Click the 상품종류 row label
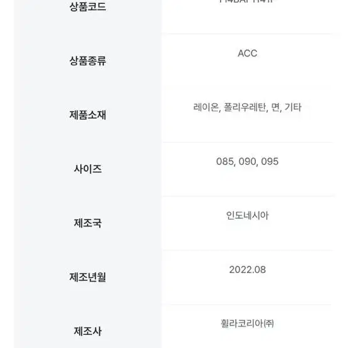Image resolution: width=348 pixels, height=348 pixels. (x=88, y=61)
